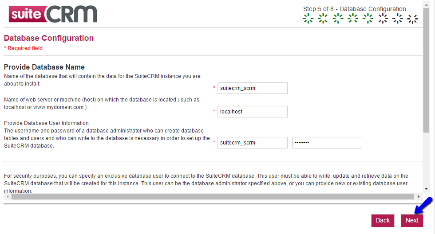
Task: Focus the database username field
Action: pyautogui.click(x=253, y=143)
